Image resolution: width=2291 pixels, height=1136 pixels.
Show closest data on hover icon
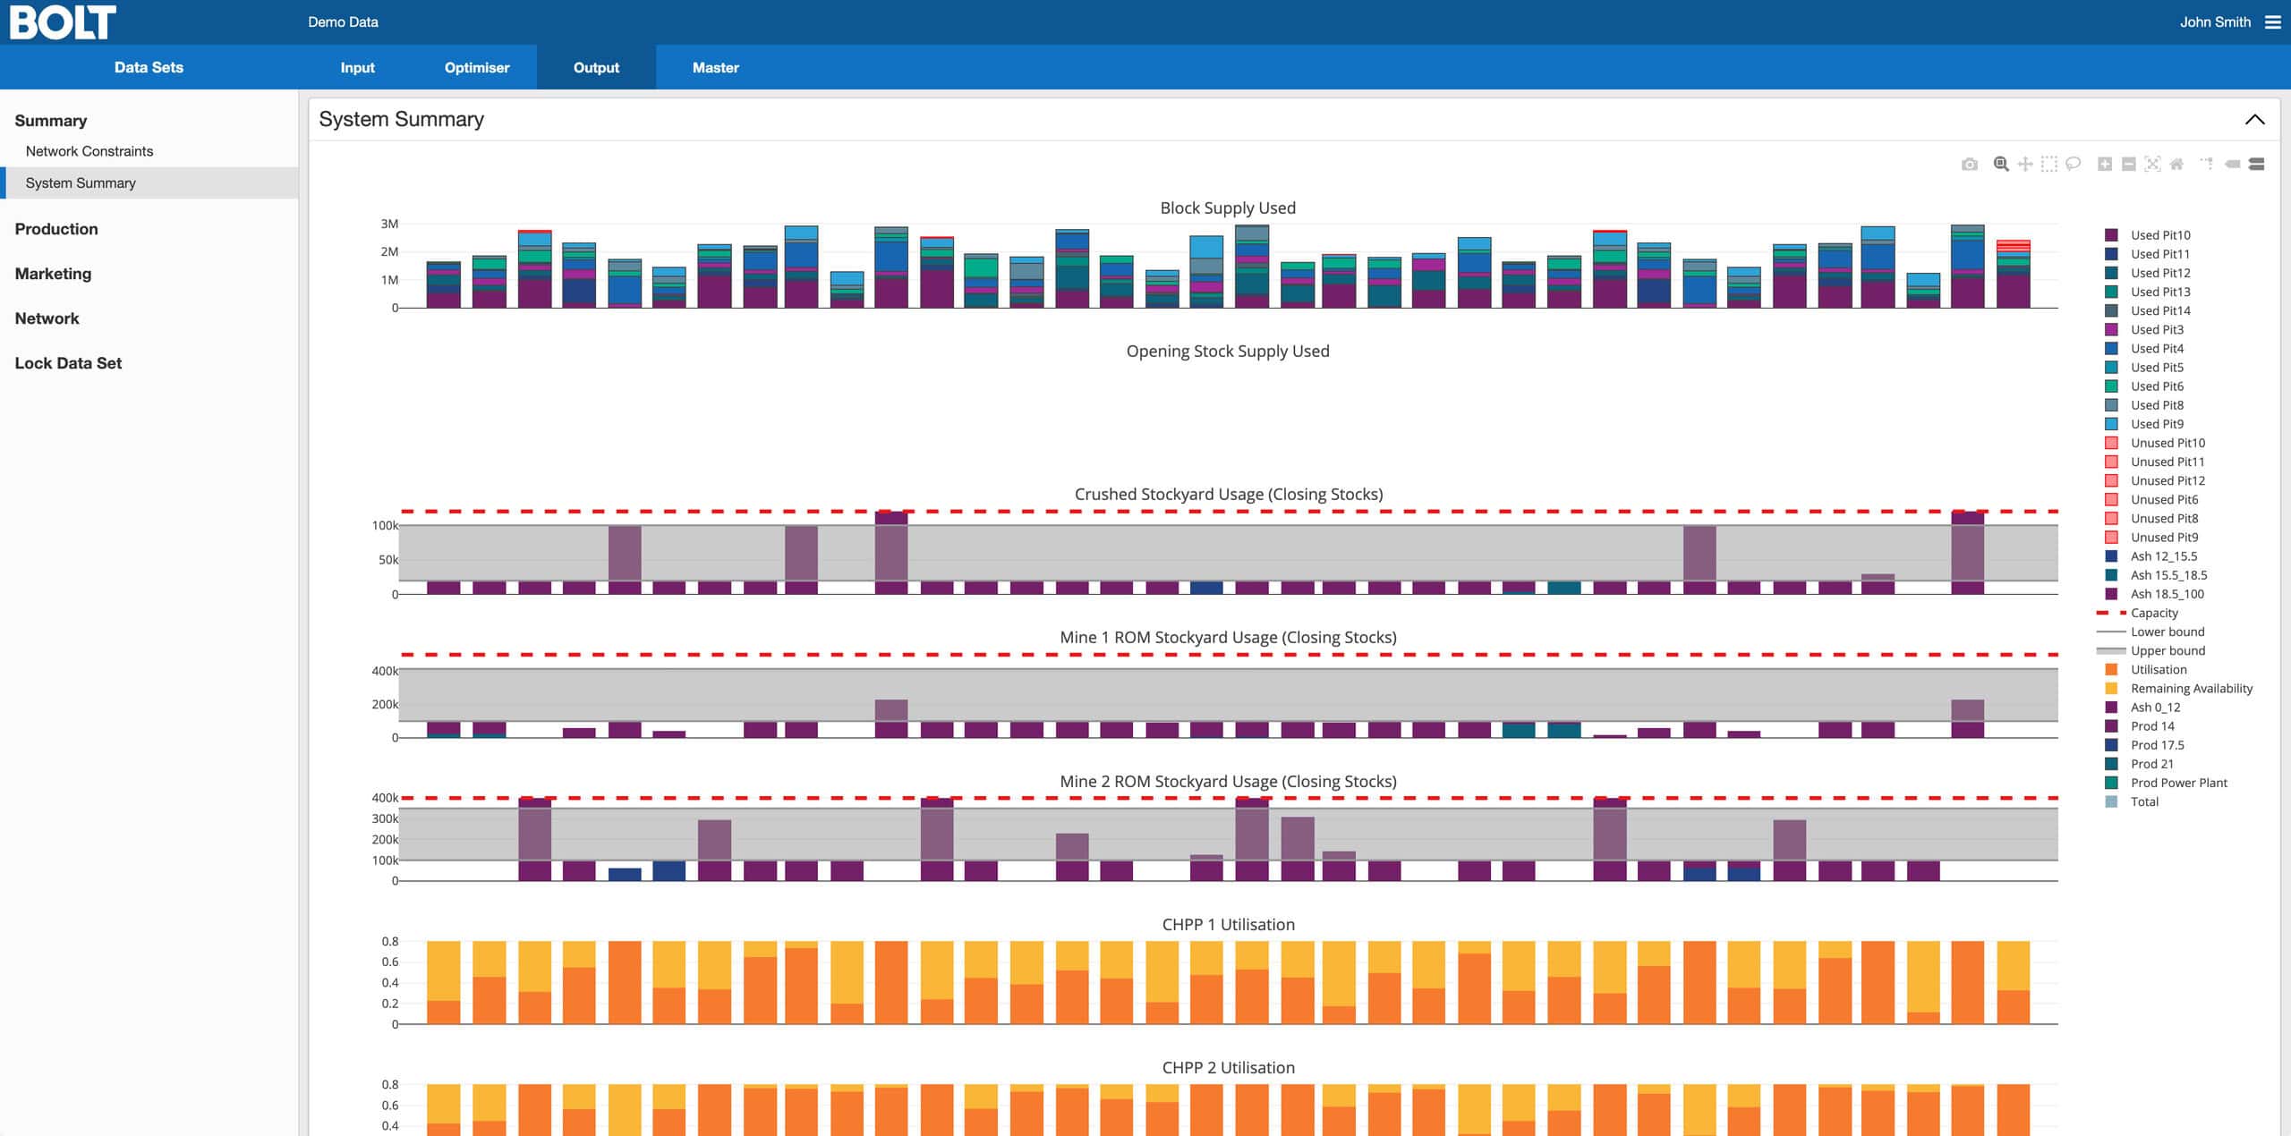[2233, 165]
